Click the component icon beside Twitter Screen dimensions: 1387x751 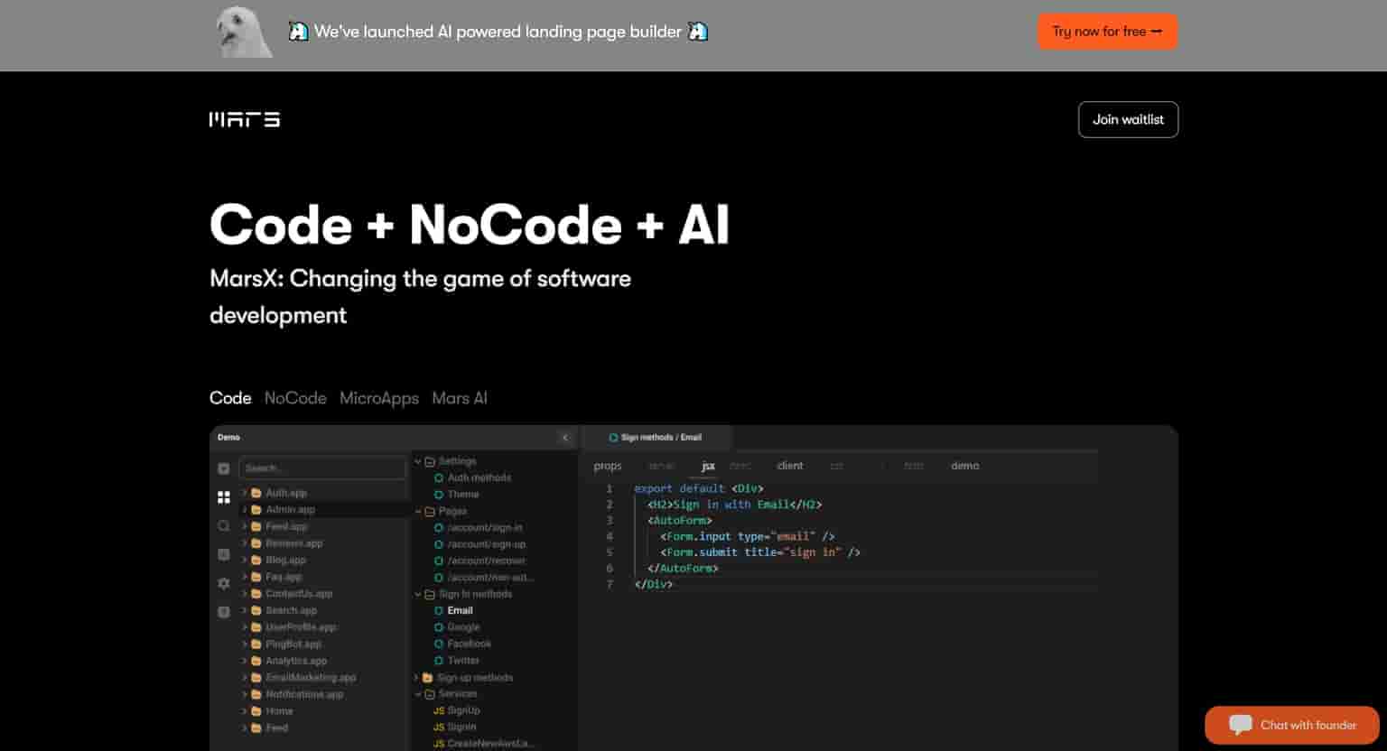click(x=439, y=661)
